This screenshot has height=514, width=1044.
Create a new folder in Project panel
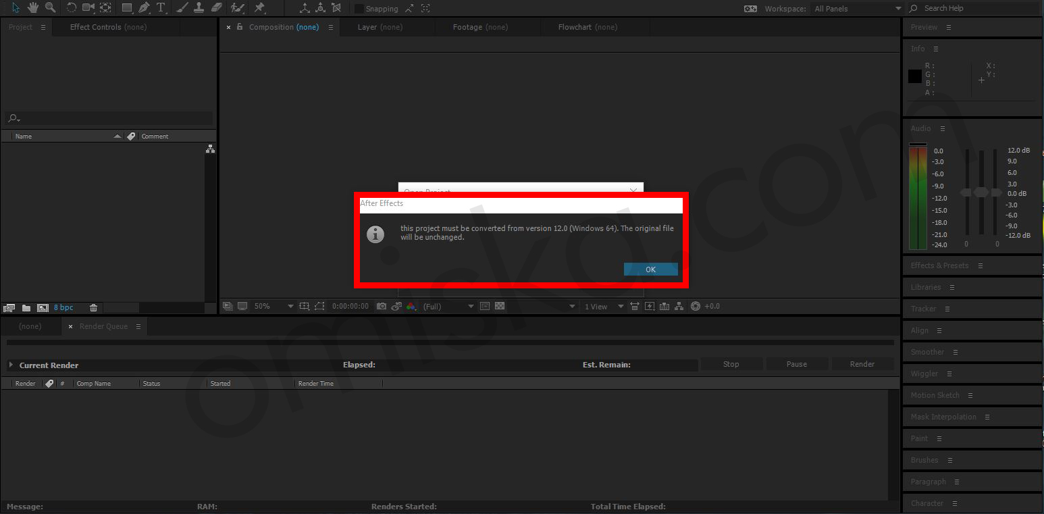click(x=26, y=308)
